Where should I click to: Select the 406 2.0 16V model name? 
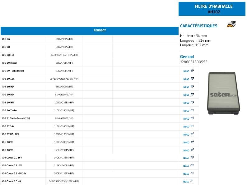(x=8, y=79)
